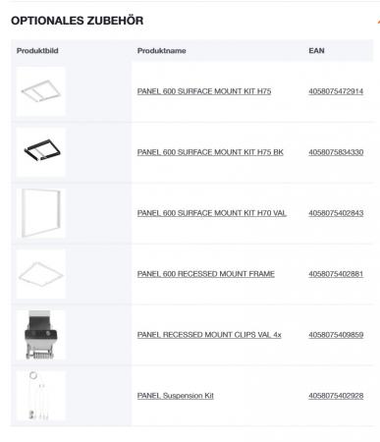Image resolution: width=380 pixels, height=442 pixels.
Task: Open PANEL 600 SURFACE MOUNT KIT H75 link
Action: pyautogui.click(x=204, y=91)
